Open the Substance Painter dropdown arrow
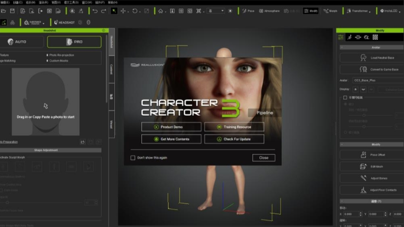The width and height of the screenshot is (404, 227). pyautogui.click(x=44, y=23)
